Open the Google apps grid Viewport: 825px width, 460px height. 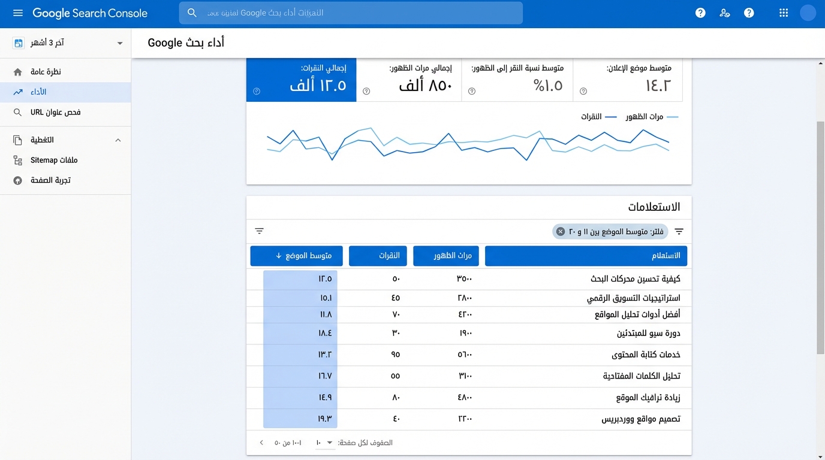click(783, 12)
